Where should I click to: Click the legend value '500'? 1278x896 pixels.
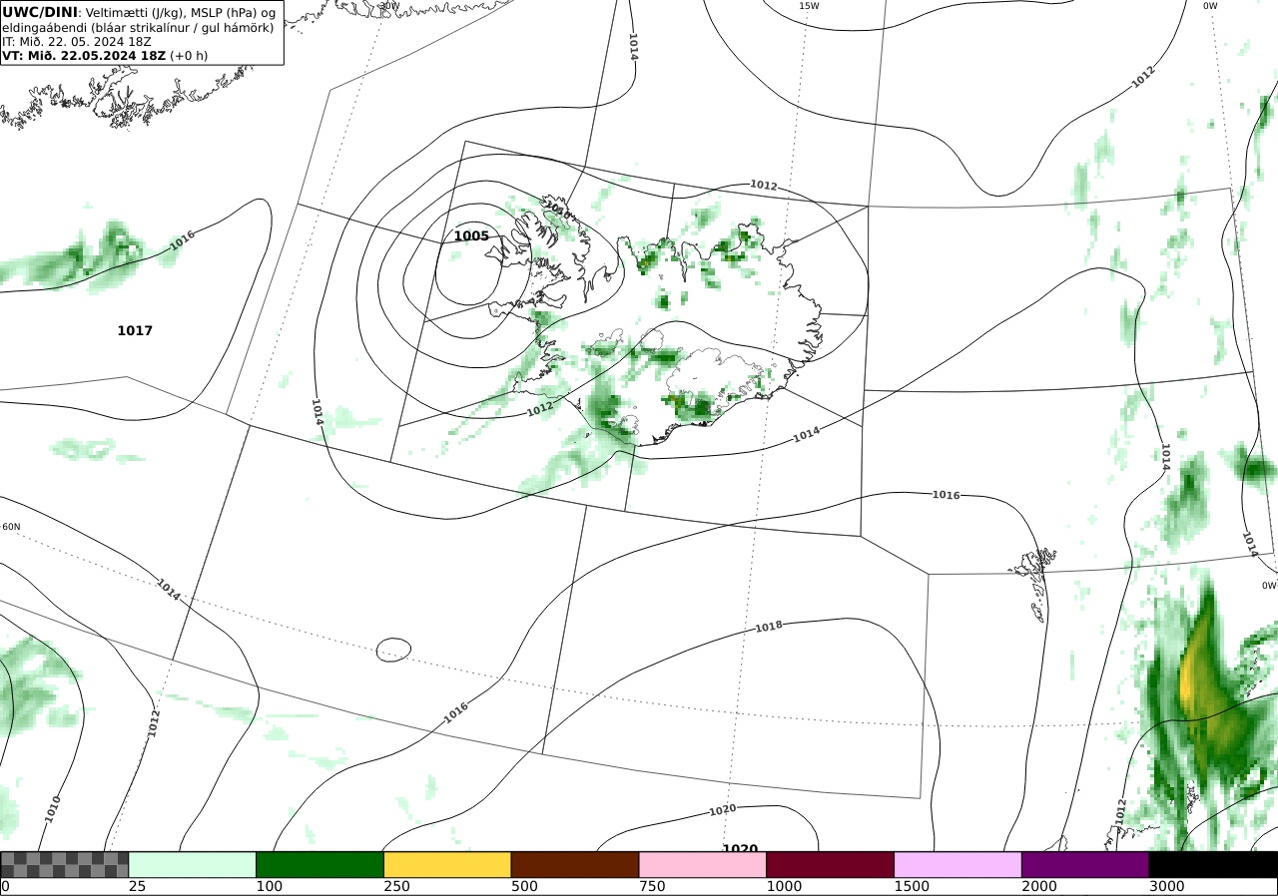(524, 886)
